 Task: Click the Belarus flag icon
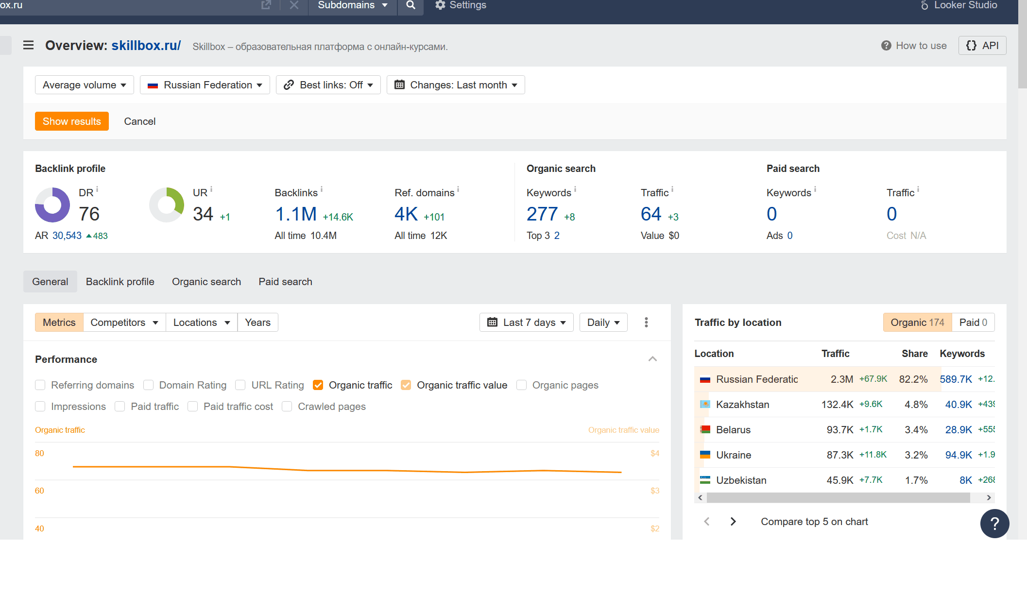(705, 430)
